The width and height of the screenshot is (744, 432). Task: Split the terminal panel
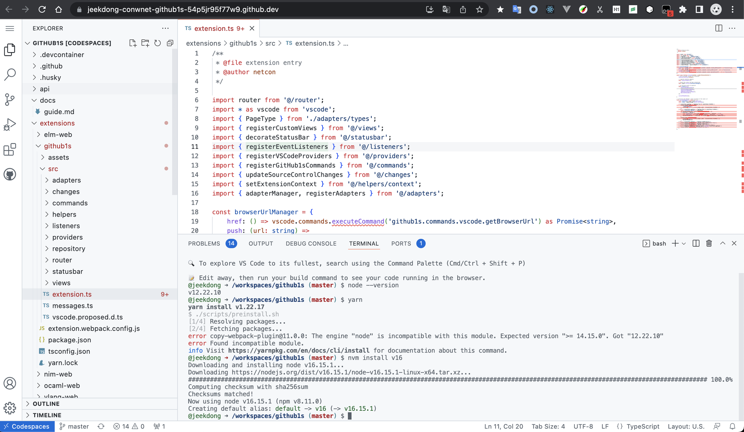696,243
